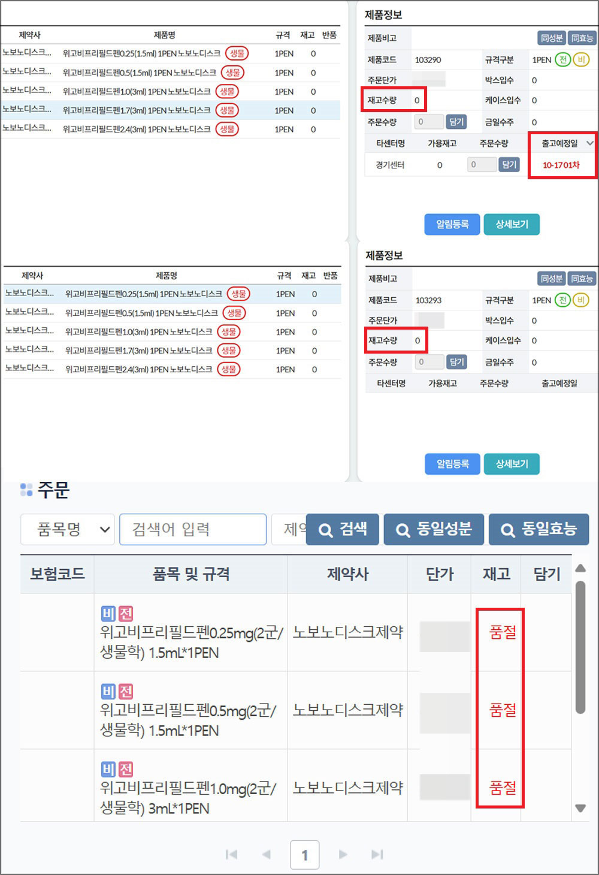
Task: Select the 위고비프리필드펜0.25(1.5ml) row in the second list
Action: (173, 294)
